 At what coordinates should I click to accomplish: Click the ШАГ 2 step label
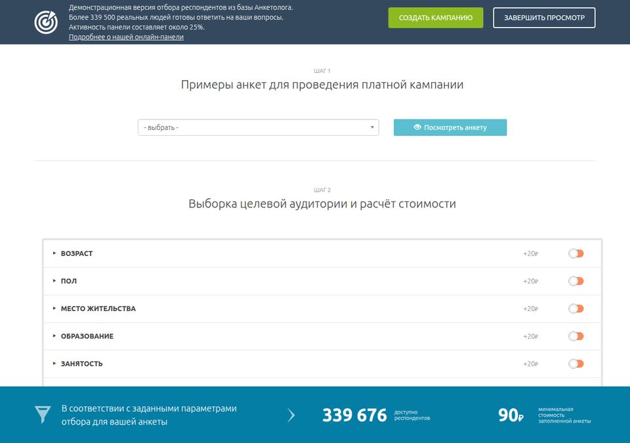322,190
